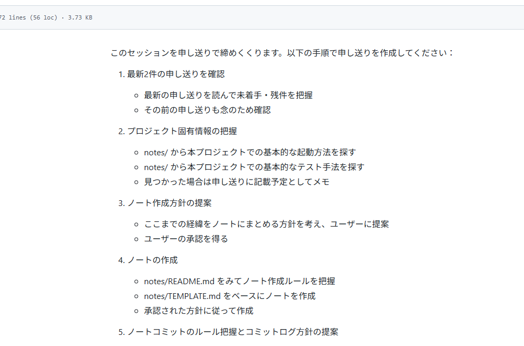
Task: Click the text "以下の手順で申し送りを作成してください"
Action: pyautogui.click(x=371, y=53)
